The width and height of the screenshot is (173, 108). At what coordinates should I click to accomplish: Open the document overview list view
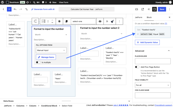pos(27,9)
